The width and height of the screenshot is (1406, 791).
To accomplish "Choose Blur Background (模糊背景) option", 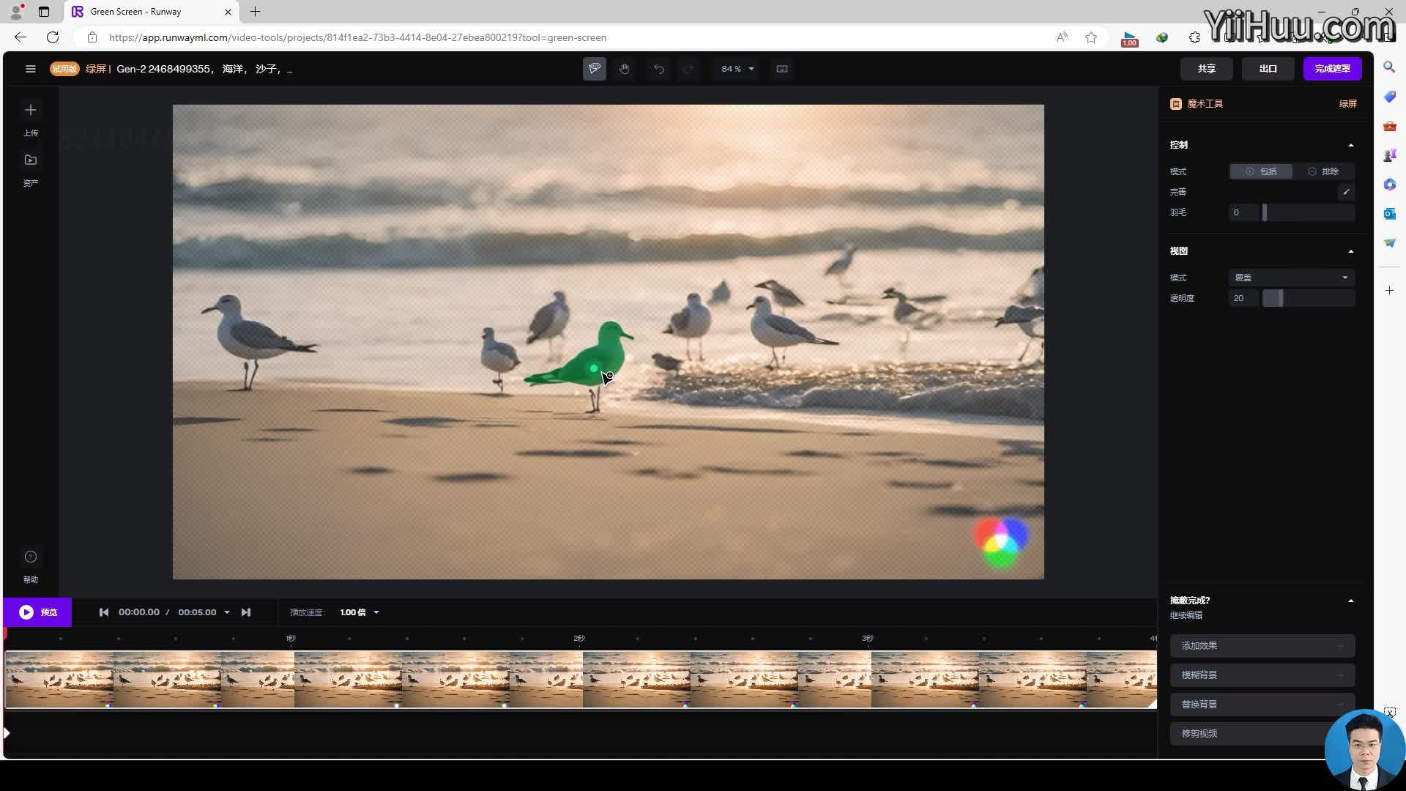I will (x=1262, y=675).
